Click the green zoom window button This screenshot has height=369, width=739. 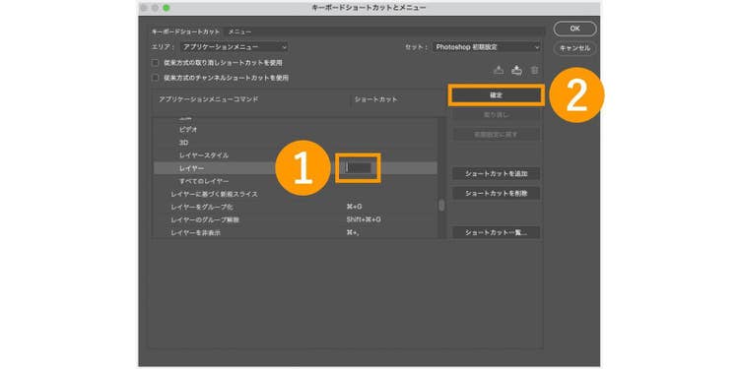pyautogui.click(x=167, y=8)
